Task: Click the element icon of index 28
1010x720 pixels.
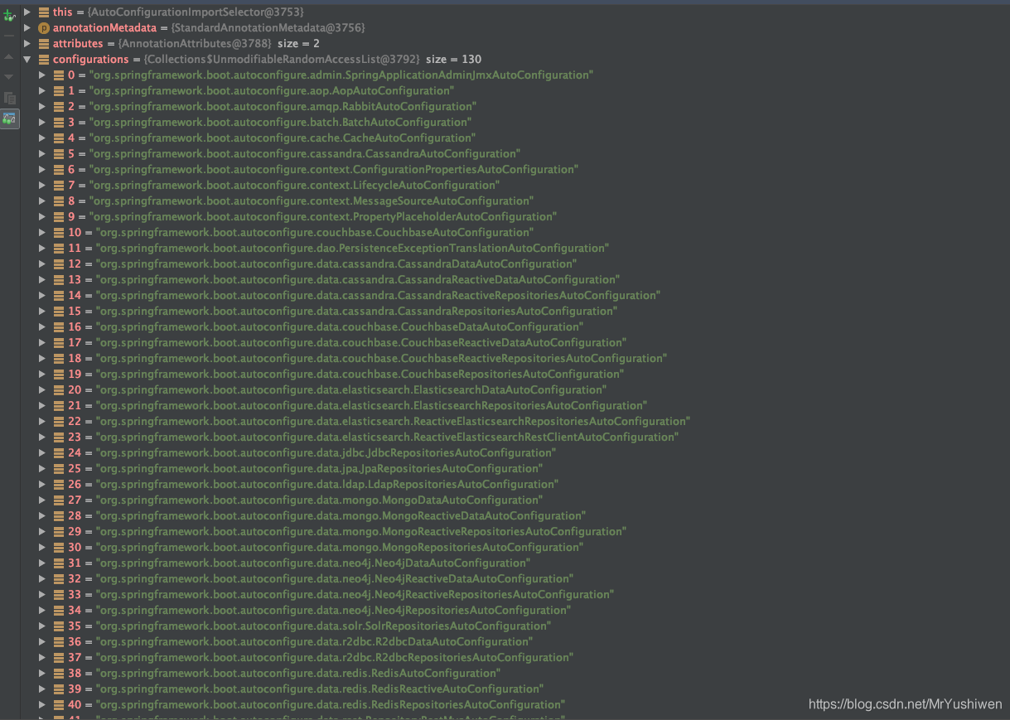Action: pos(59,516)
